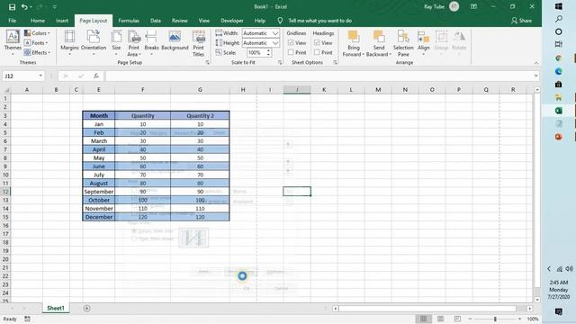This screenshot has width=576, height=324.
Task: Open the Page Setup dialog launcher
Action: point(208,63)
